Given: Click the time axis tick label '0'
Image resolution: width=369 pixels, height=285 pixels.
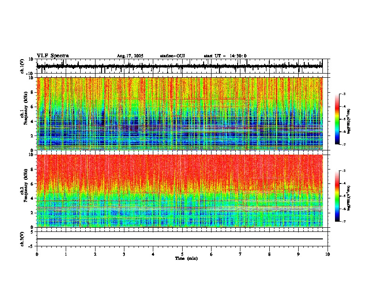Looking at the screenshot, I should point(37,254).
